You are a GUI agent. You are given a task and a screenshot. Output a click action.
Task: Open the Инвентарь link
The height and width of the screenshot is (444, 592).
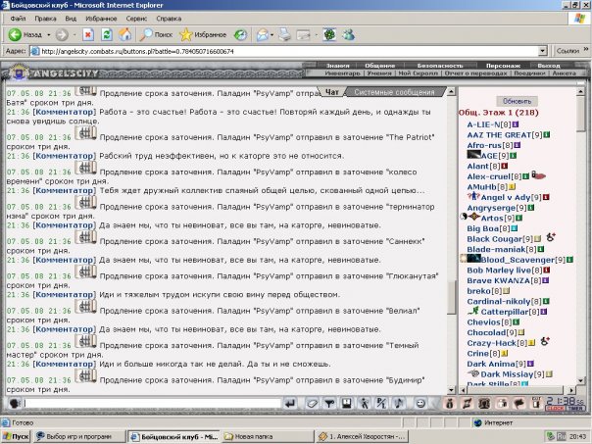pyautogui.click(x=342, y=74)
